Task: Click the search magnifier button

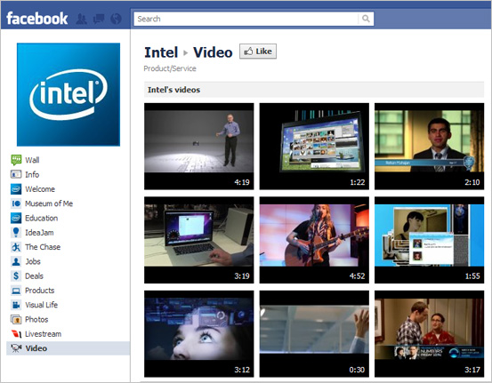Action: 366,19
